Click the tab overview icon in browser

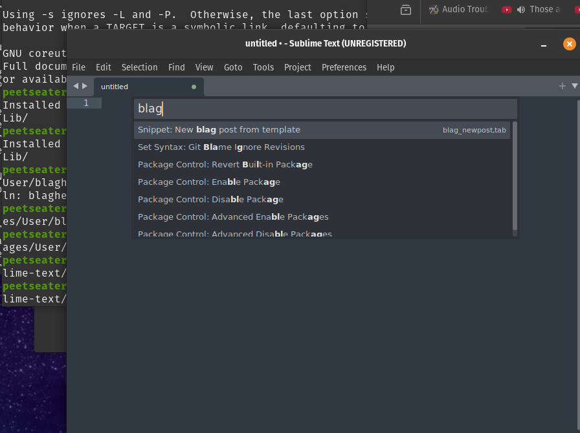tap(406, 10)
